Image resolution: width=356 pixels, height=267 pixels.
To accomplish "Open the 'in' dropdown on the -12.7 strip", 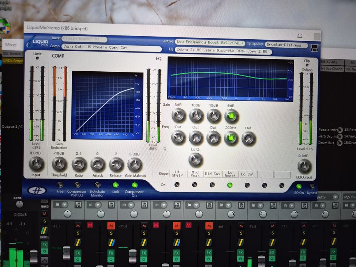I will tap(64, 204).
